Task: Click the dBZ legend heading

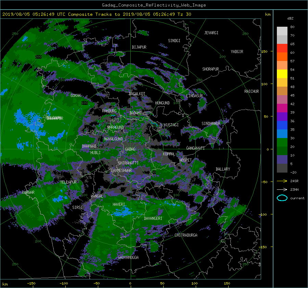Action: click(x=290, y=18)
